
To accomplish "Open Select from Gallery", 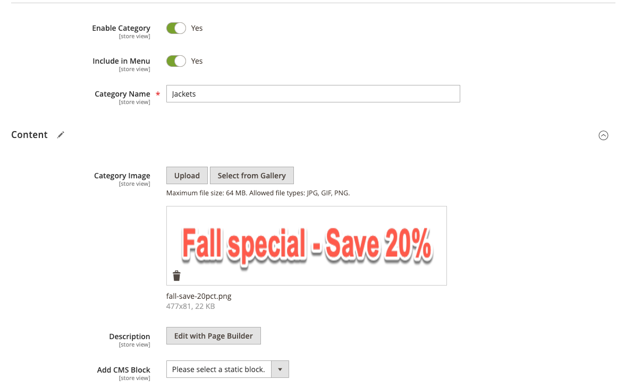I will (251, 176).
